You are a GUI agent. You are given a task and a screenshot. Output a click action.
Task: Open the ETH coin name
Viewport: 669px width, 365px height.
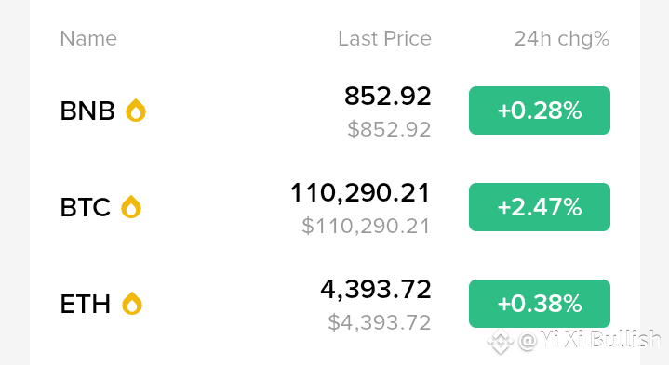(x=86, y=304)
